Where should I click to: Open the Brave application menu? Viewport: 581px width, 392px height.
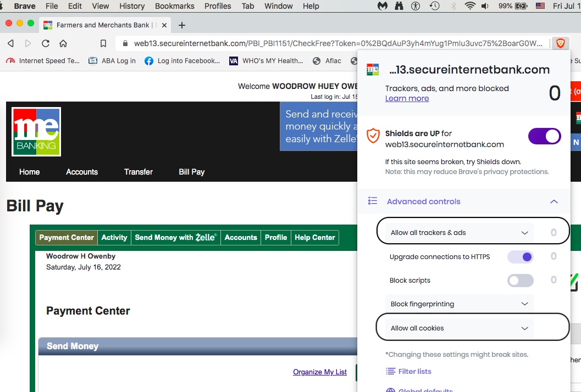pyautogui.click(x=24, y=6)
